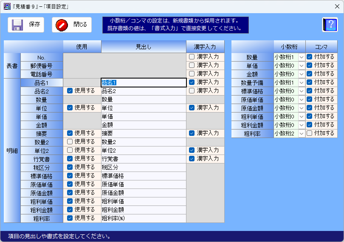Open 小数桁 dropdown for 数量予備
The height and width of the screenshot is (242, 344).
pos(302,82)
